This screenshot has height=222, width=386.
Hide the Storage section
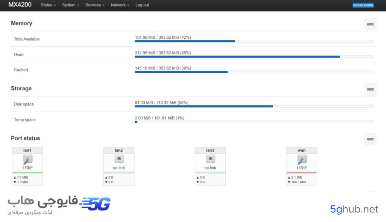[x=370, y=89]
